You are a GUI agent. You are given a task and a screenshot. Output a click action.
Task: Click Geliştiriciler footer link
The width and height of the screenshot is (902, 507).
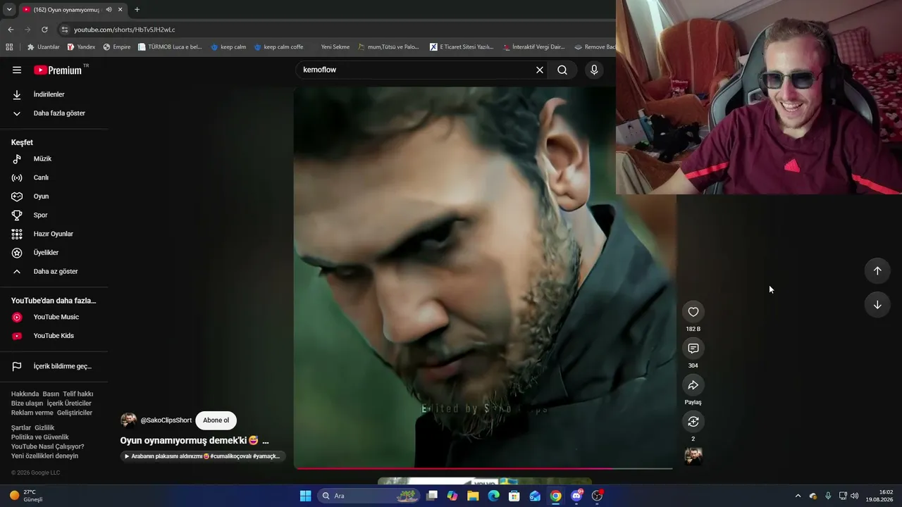(x=75, y=413)
